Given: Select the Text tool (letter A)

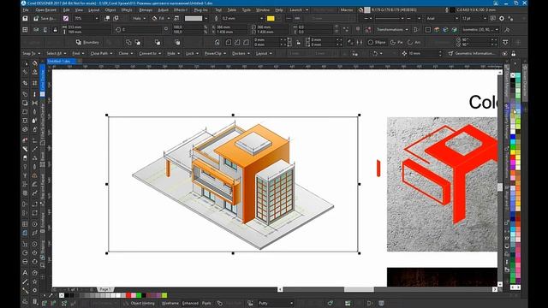Looking at the screenshot, I should pos(25,272).
